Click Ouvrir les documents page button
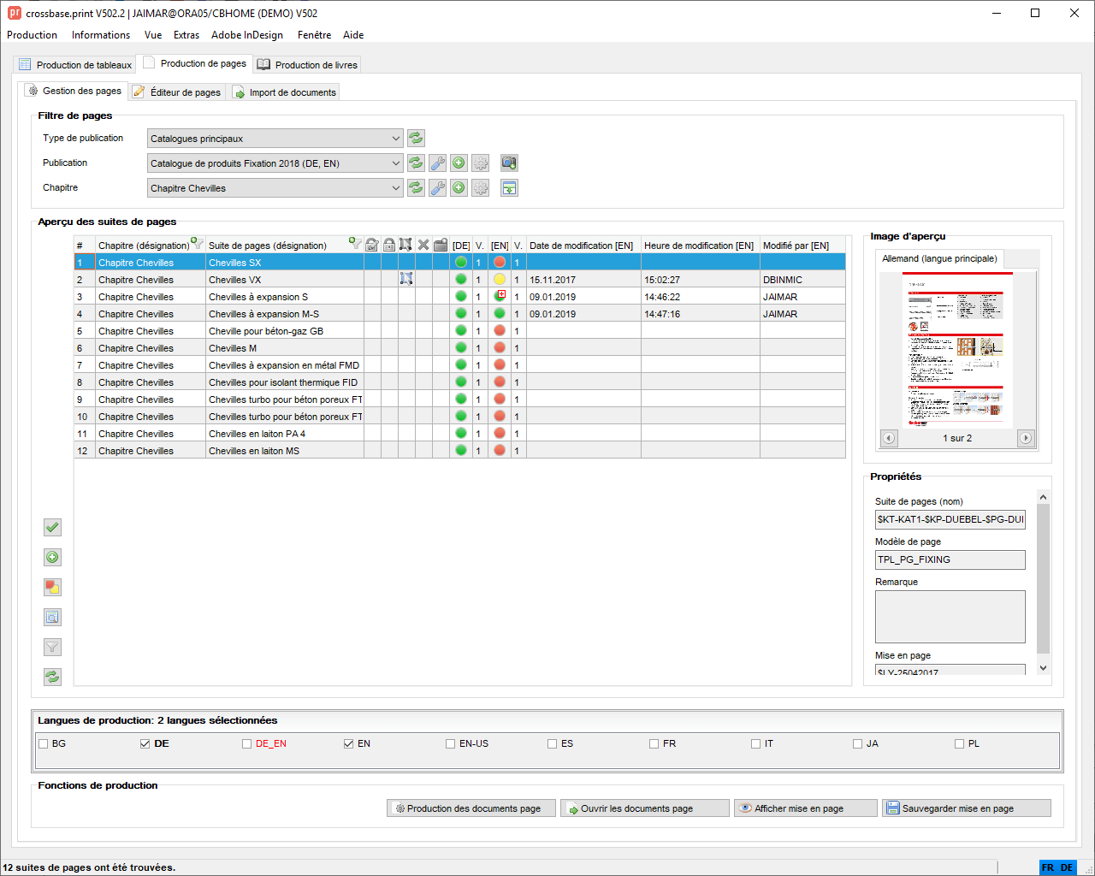Image resolution: width=1095 pixels, height=876 pixels. (646, 808)
